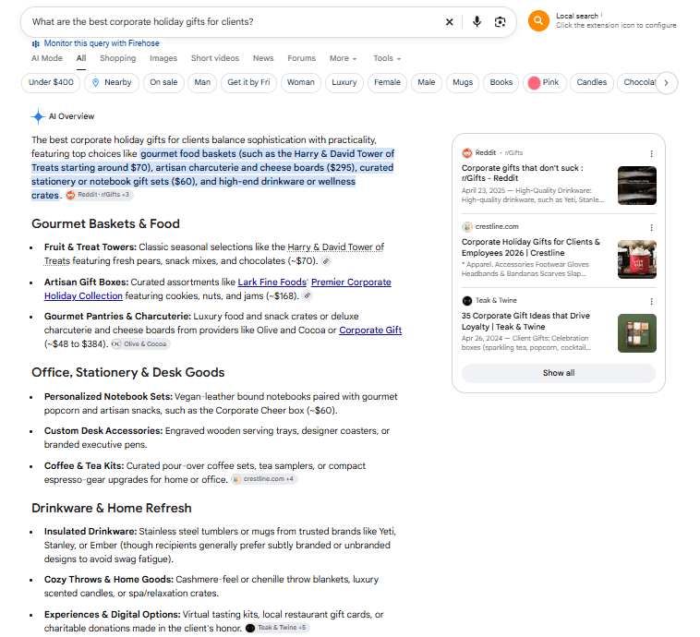Start voice search with the microphone icon
Screen dimensions: 700x637
(x=477, y=21)
